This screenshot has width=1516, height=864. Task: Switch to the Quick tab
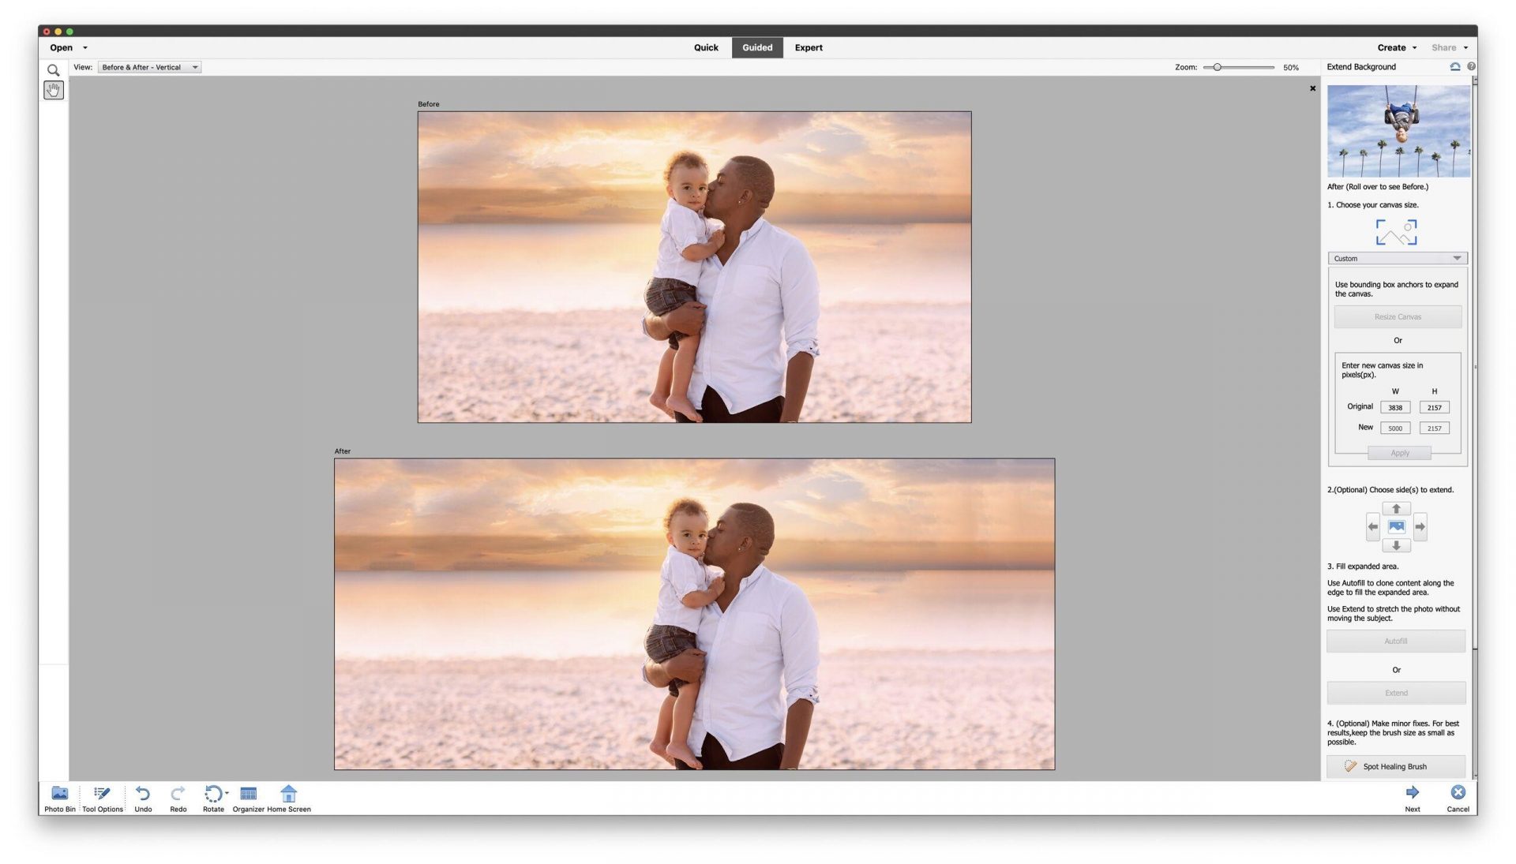pyautogui.click(x=705, y=47)
